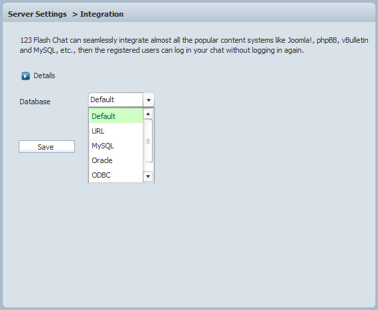Toggle the Database dropdown arrow button
The height and width of the screenshot is (310, 378).
149,100
